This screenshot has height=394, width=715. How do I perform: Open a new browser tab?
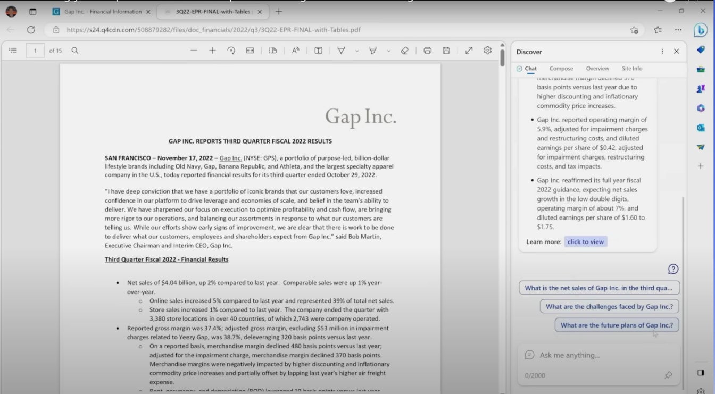point(279,12)
